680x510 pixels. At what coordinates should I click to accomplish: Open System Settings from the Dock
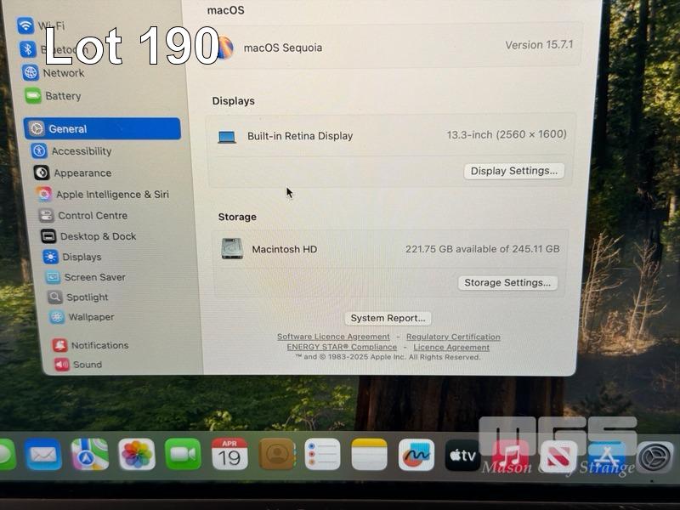tap(654, 456)
